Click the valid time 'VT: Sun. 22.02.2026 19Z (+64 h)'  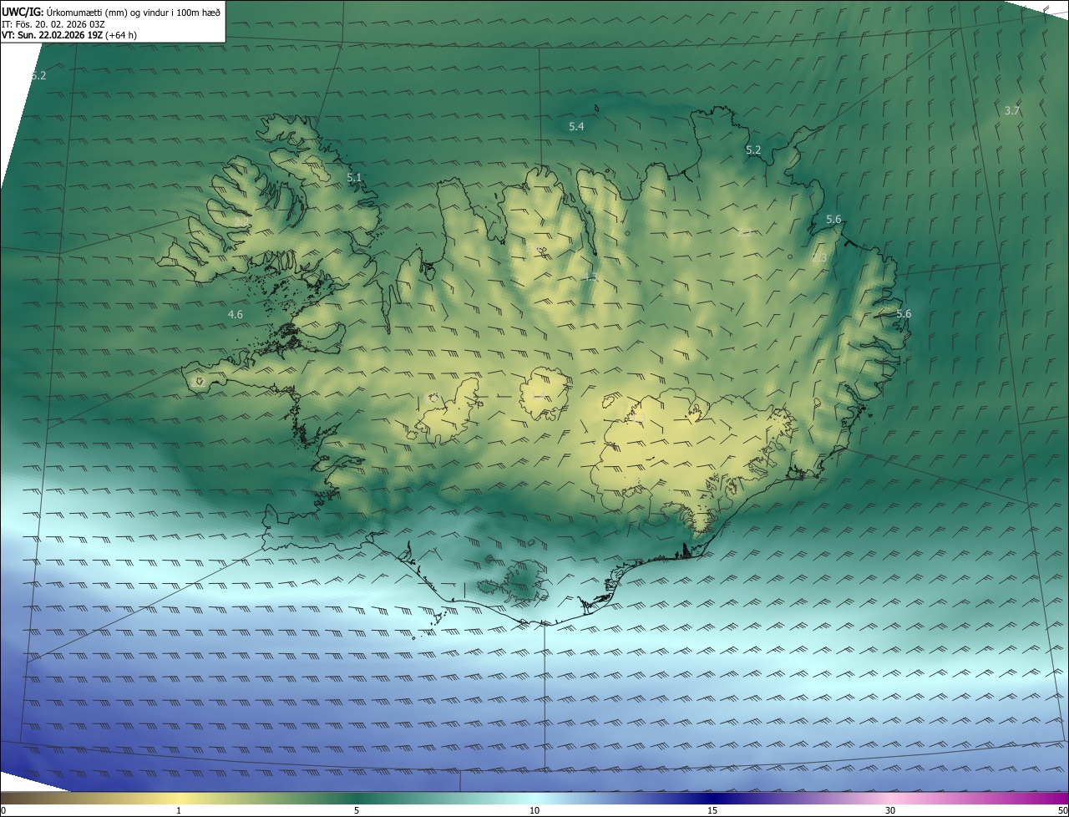point(69,35)
